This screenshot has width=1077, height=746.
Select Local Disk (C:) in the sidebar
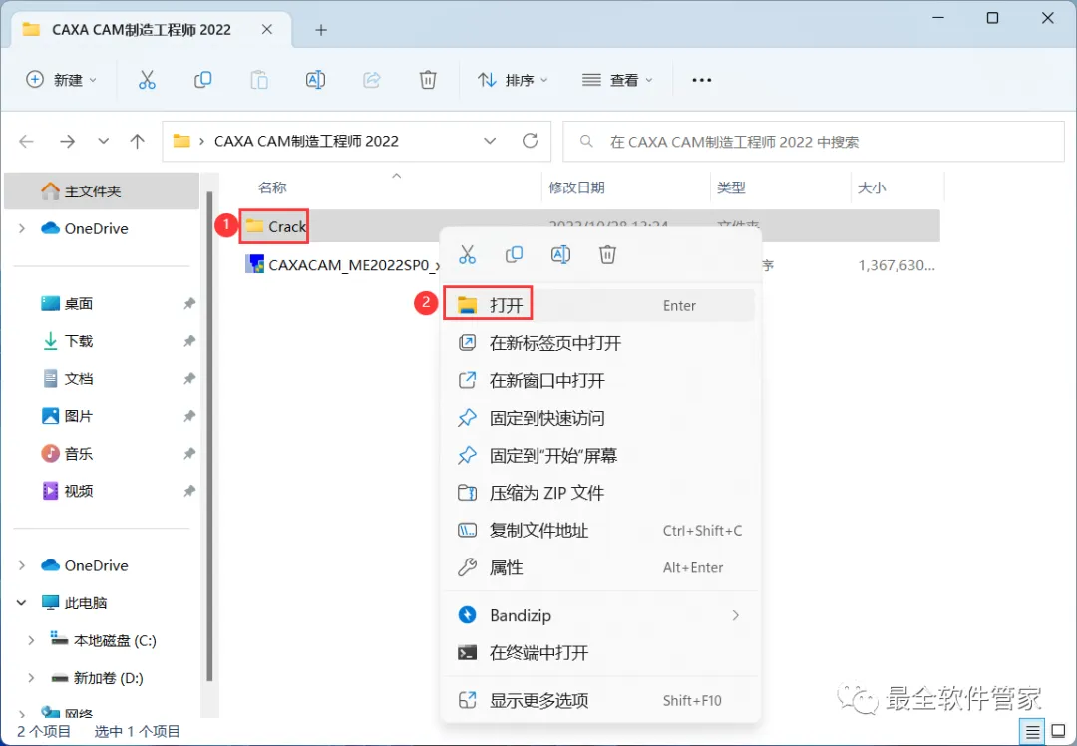tap(102, 640)
